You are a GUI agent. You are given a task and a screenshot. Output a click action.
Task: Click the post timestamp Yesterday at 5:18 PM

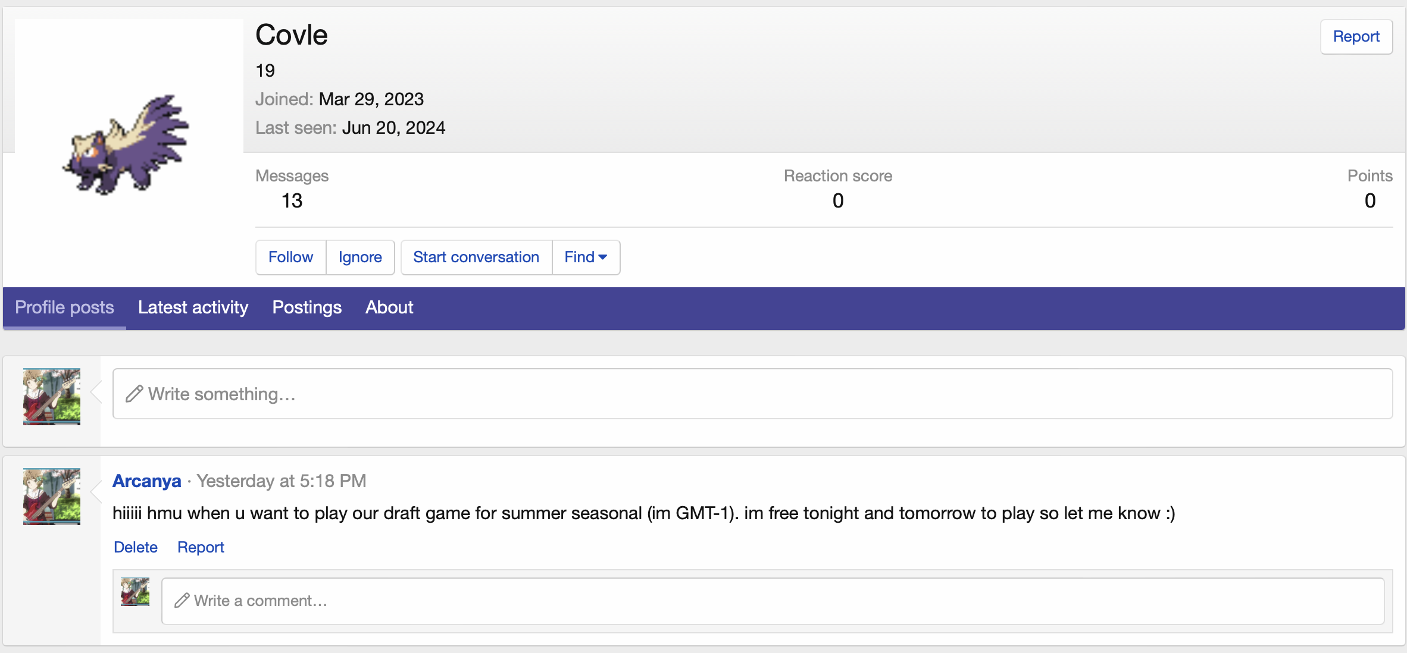tap(282, 481)
